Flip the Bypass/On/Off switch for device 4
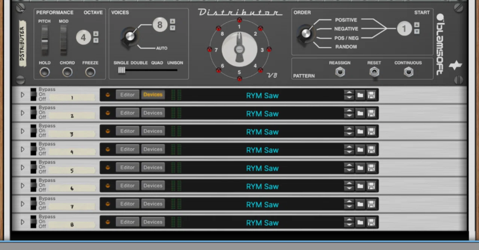 [x=33, y=149]
